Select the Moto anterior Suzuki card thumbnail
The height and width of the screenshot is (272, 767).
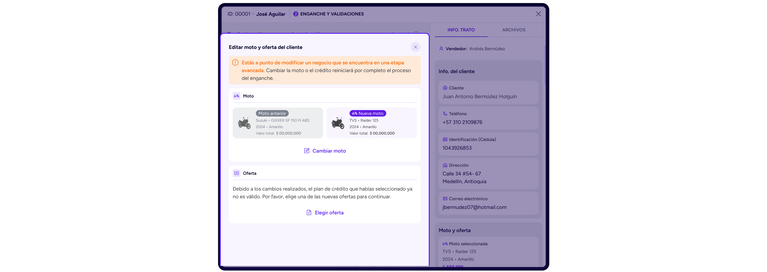[x=244, y=123]
